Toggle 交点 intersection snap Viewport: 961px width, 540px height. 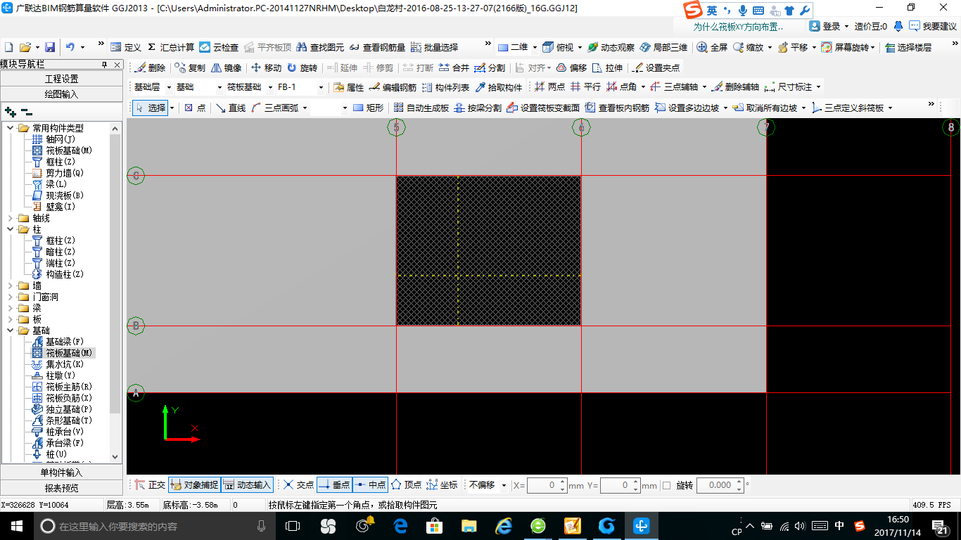(x=298, y=485)
